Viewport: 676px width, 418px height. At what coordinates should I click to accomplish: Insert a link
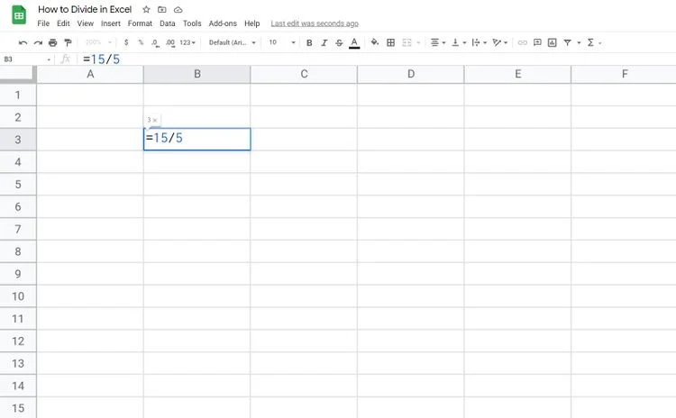click(523, 42)
